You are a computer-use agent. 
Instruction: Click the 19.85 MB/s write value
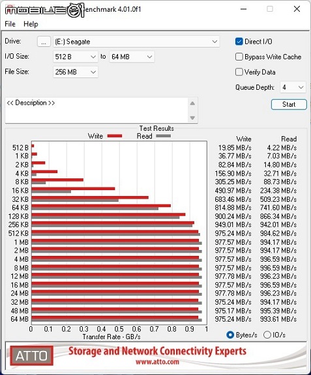[x=235, y=148]
